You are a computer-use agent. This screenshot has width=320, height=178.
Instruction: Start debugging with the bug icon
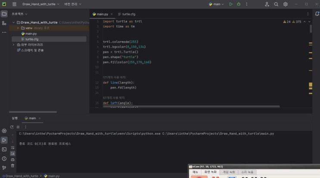pos(239,4)
